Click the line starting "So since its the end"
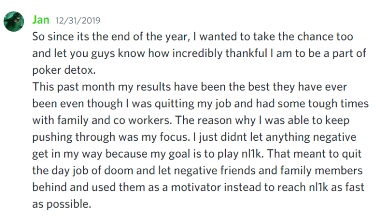Image resolution: width=380 pixels, height=224 pixels. (193, 37)
